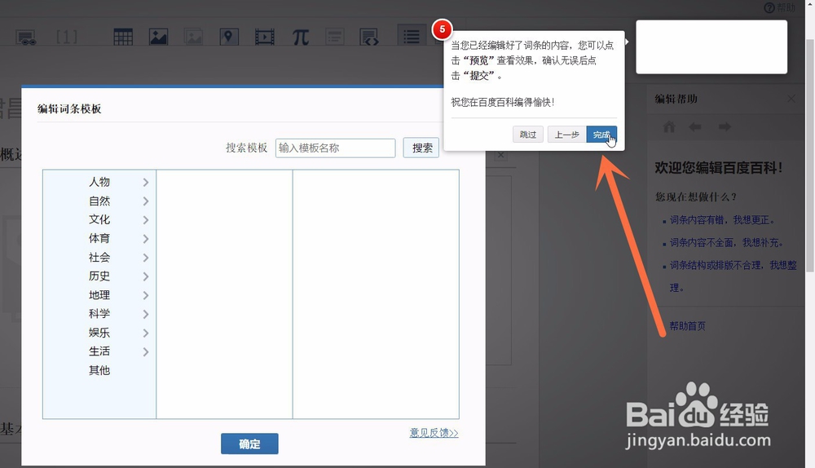The height and width of the screenshot is (468, 815).
Task: Go to previous step with 上一步
Action: coord(566,135)
